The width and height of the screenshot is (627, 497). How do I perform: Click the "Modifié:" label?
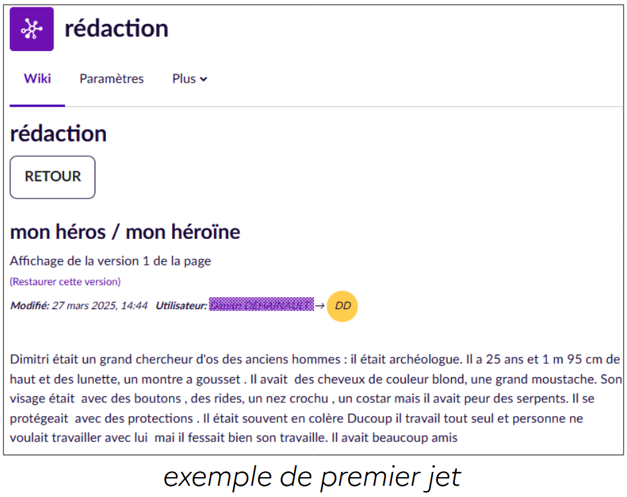tap(30, 306)
